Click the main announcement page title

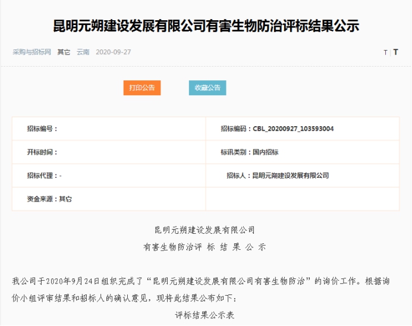(205, 26)
